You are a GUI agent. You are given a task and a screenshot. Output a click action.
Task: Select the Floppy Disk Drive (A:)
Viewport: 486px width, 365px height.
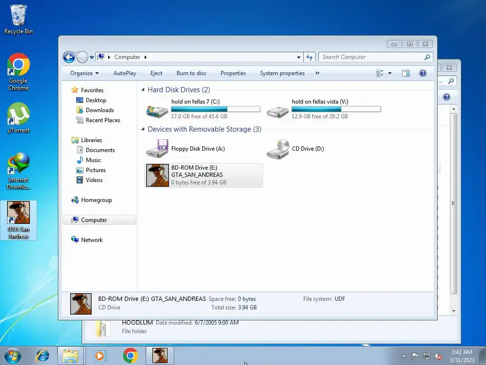tap(186, 149)
